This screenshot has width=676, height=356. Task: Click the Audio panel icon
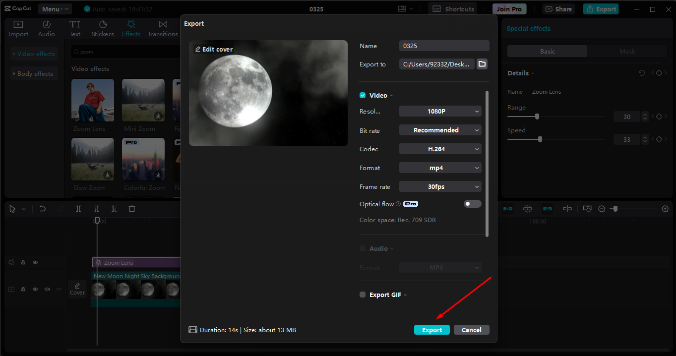tap(46, 28)
